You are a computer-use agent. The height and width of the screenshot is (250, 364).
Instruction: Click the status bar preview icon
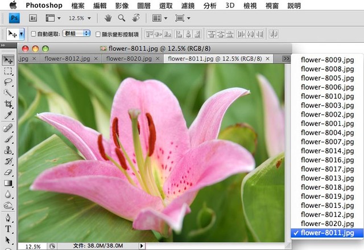click(x=52, y=246)
